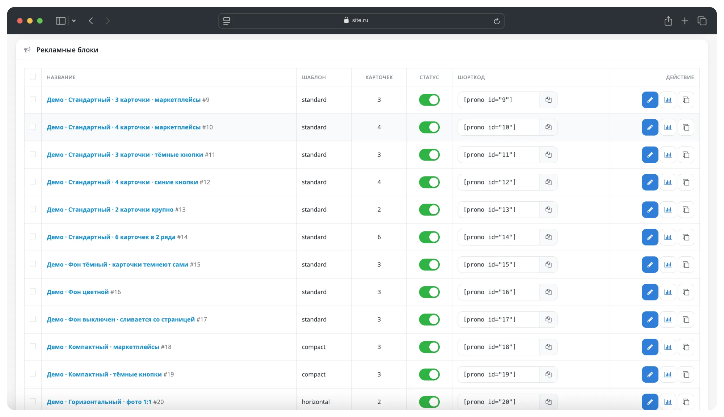Viewport: 724px width, 417px height.
Task: Open "Демо · Стандартный · 2 карточки крупно" link
Action: pyautogui.click(x=110, y=210)
